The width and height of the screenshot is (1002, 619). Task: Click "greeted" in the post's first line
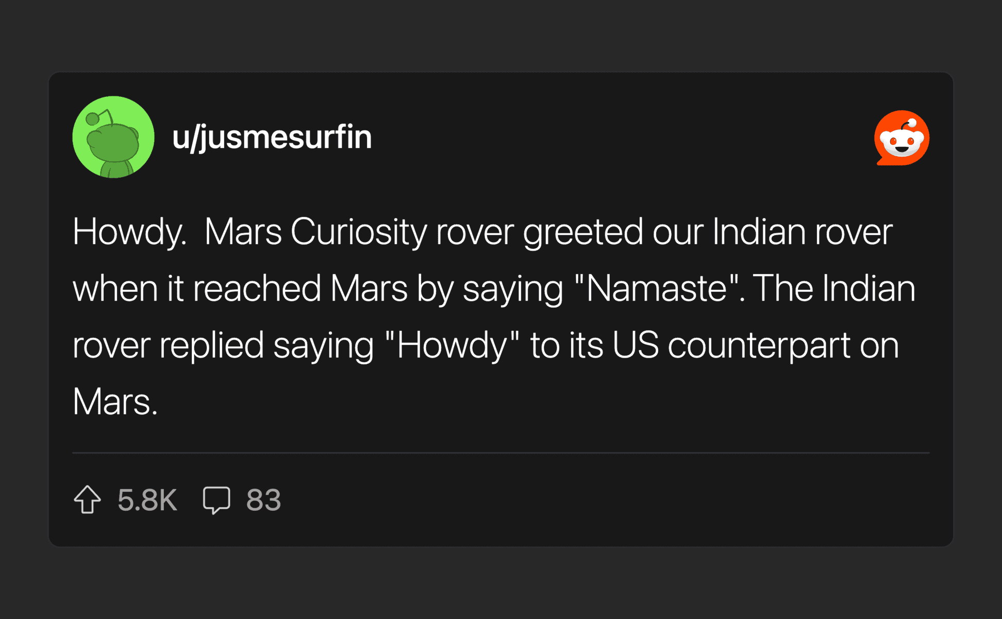click(583, 232)
